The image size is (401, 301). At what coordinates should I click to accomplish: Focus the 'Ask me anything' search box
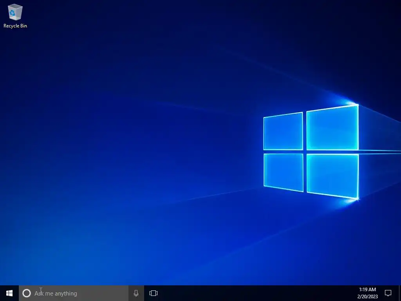[74, 293]
